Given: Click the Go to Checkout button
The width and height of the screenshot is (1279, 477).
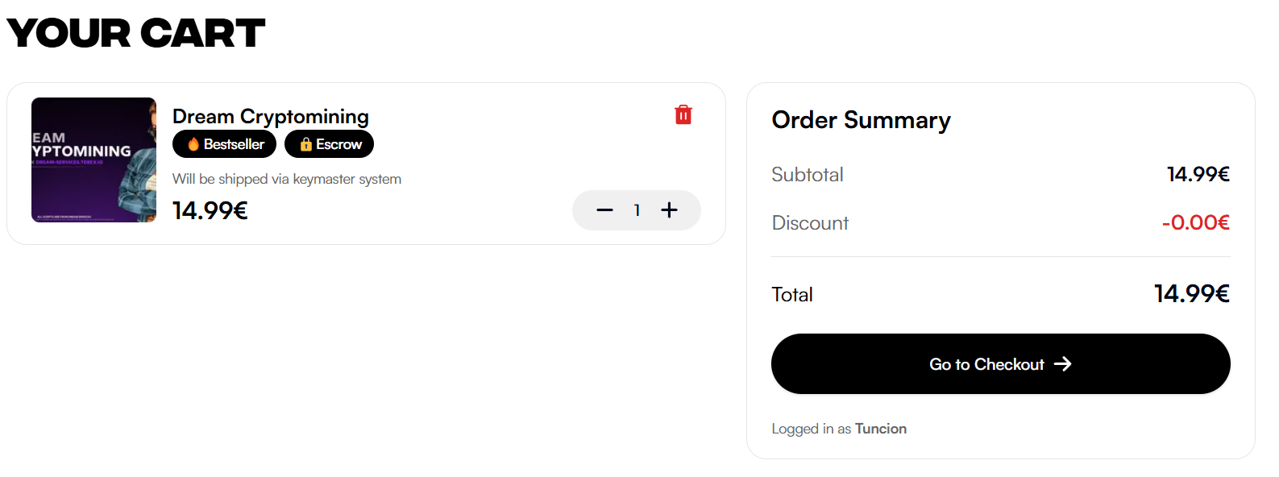Looking at the screenshot, I should 1000,364.
